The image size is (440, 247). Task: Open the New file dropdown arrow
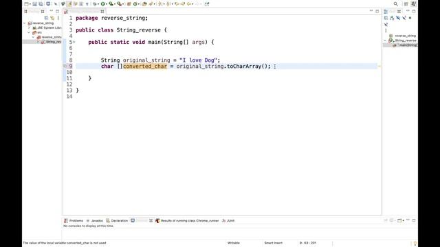click(30, 4)
